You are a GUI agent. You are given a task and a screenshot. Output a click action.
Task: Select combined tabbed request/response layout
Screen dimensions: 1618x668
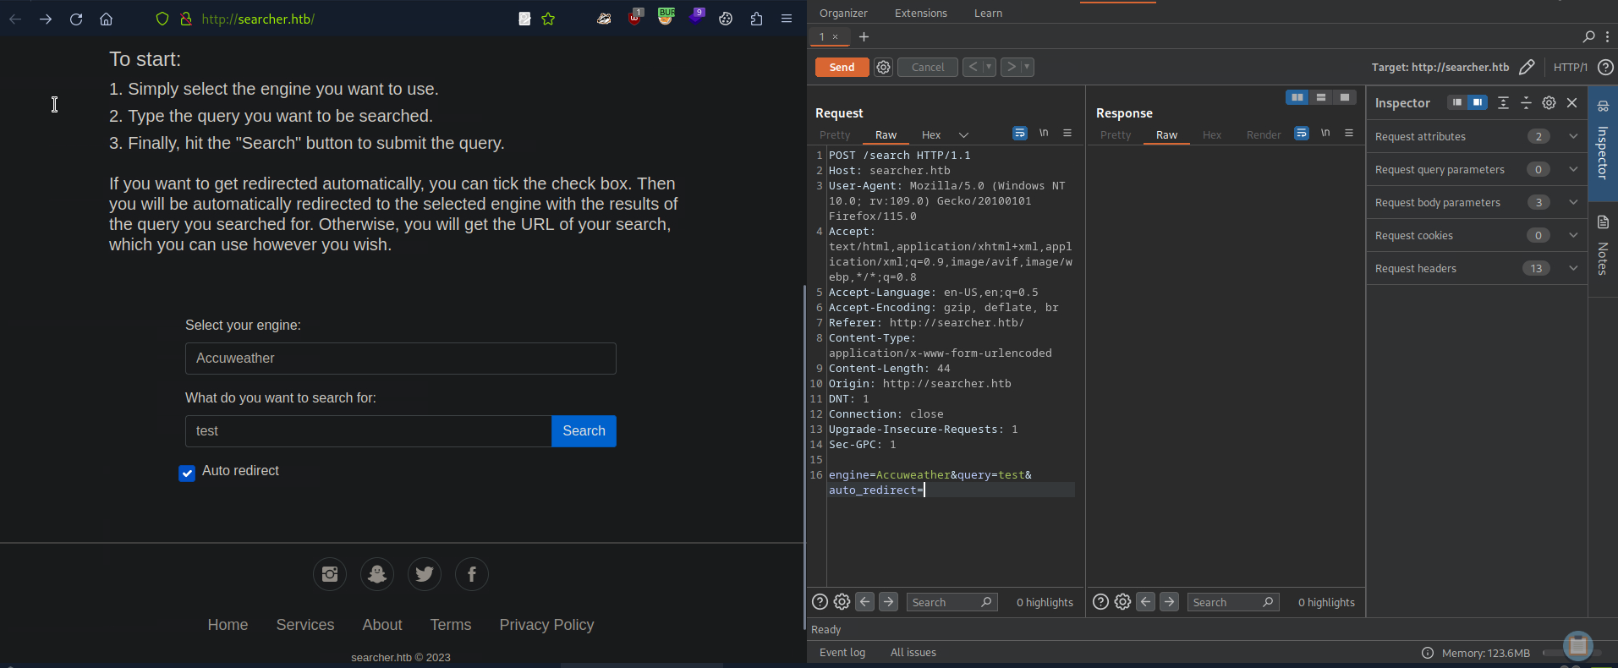1344,97
